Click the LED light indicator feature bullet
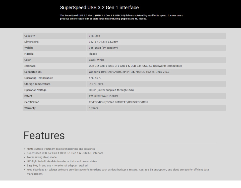Screen dimensions: 241x188 (x=62, y=161)
